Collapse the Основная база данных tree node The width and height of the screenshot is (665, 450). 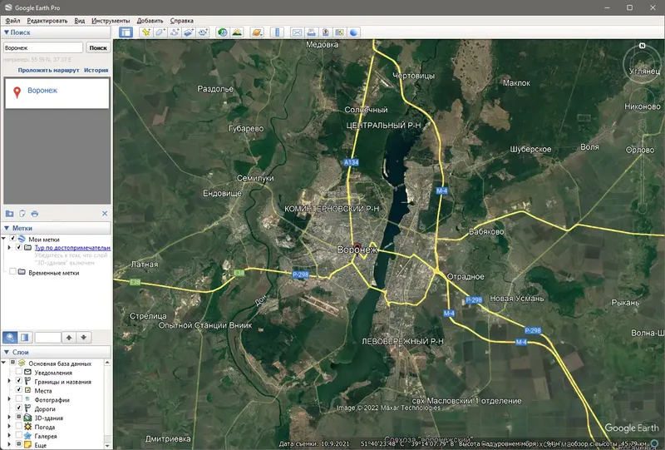[x=4, y=363]
